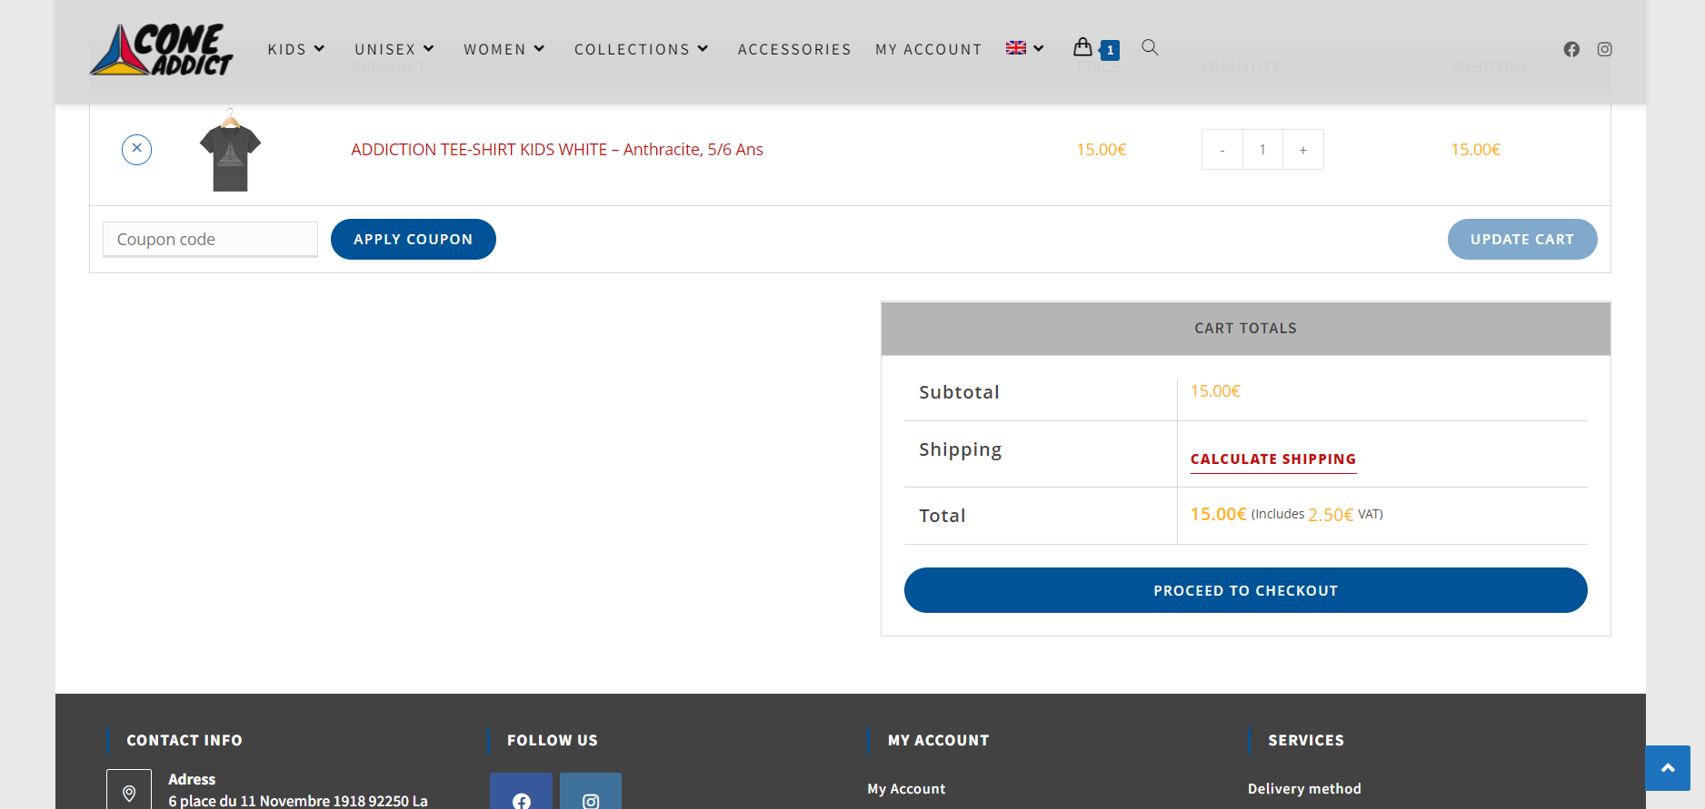Expand the COLLECTIONS menu
Screen dimensions: 1705x809
(x=642, y=49)
